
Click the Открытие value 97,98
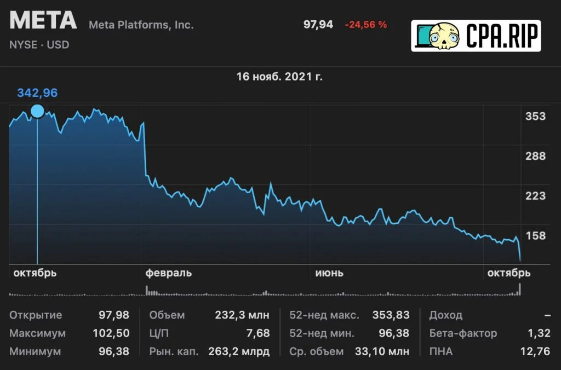click(114, 315)
